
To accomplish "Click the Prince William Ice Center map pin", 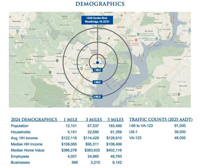I will (57, 61).
